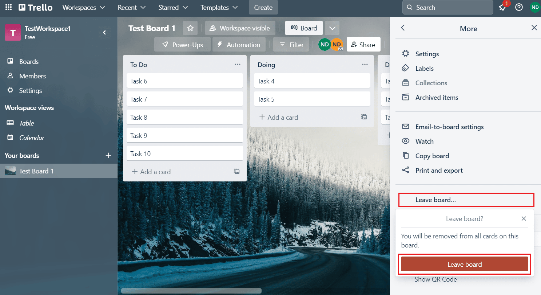Screen dimensions: 541x295
Task: Open the Task 5 card
Action: pos(312,99)
